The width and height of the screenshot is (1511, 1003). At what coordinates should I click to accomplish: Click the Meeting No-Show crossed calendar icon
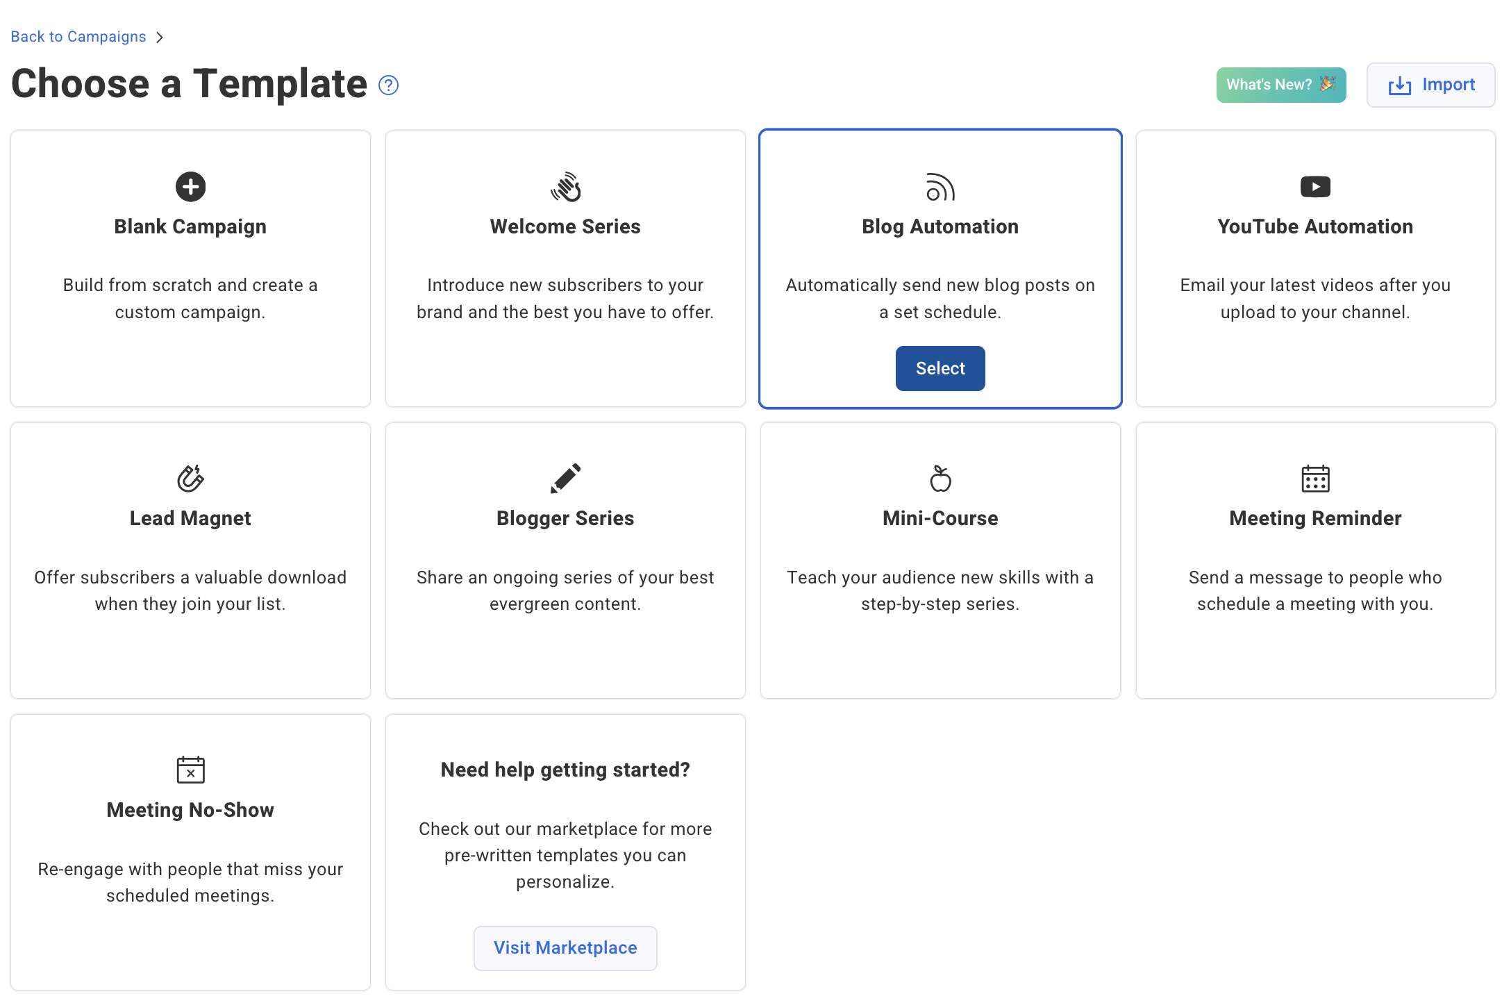tap(190, 770)
